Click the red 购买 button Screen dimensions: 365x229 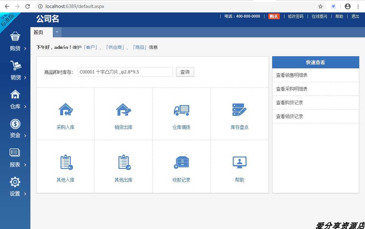274,16
